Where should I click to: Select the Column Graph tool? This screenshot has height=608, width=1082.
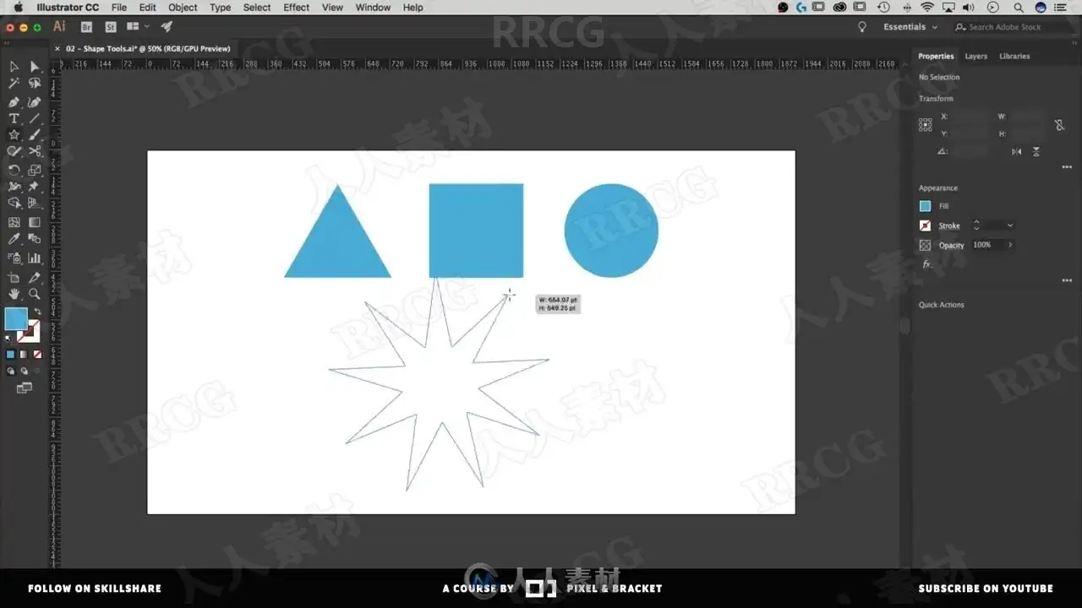click(x=35, y=258)
